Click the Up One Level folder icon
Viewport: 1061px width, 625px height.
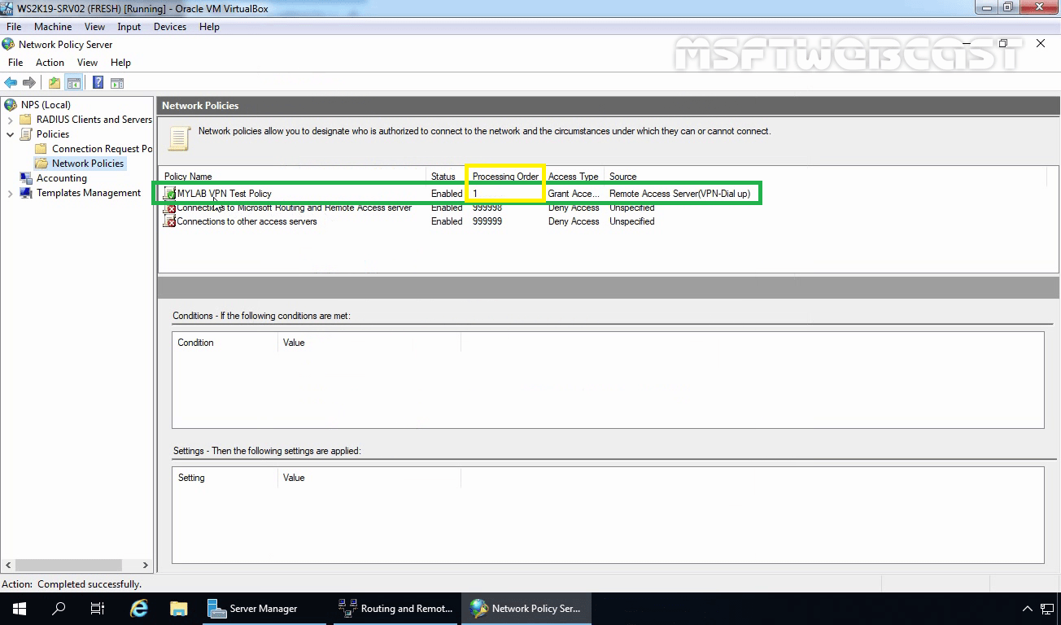click(x=55, y=82)
